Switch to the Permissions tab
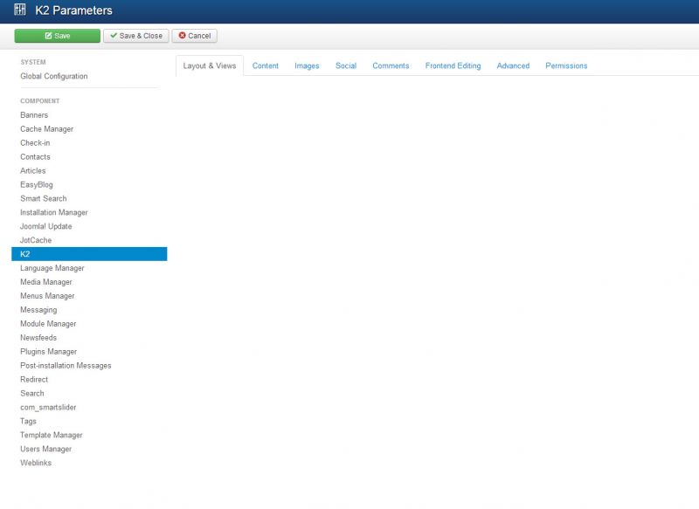Image resolution: width=699 pixels, height=509 pixels. [566, 65]
